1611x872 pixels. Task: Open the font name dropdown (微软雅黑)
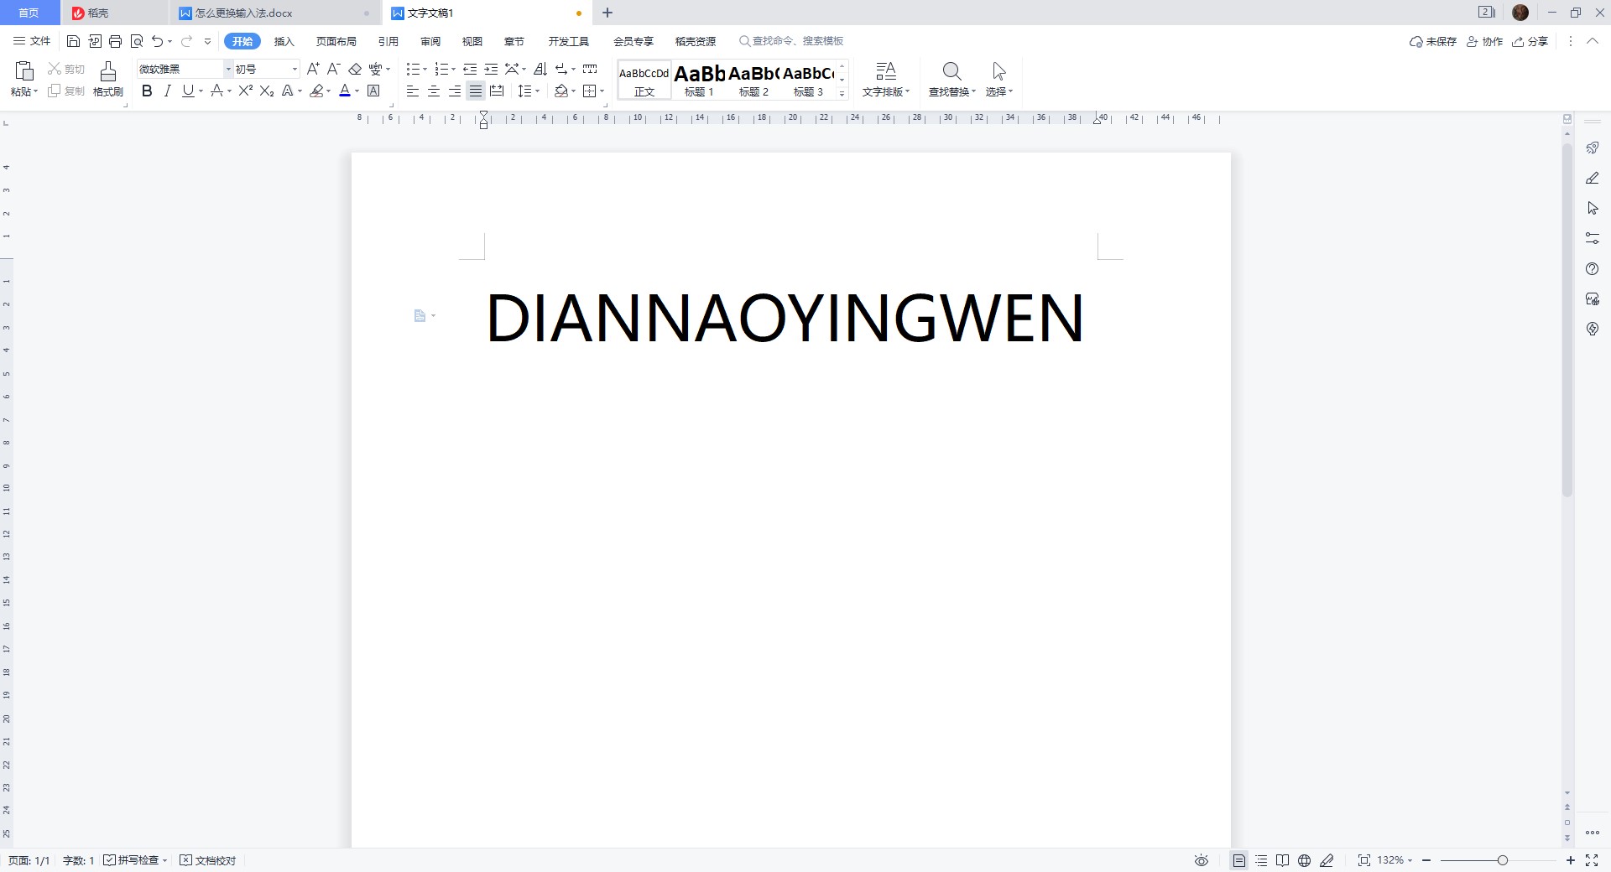(x=227, y=69)
